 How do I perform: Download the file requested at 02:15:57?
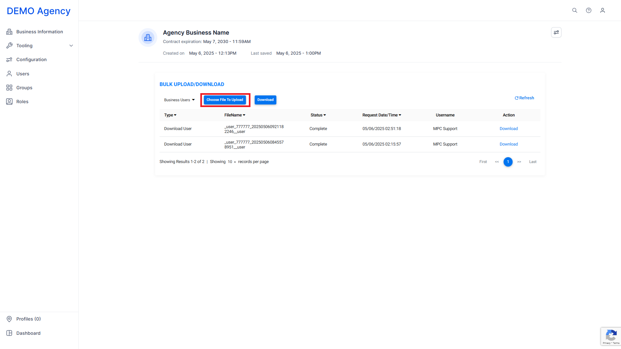pyautogui.click(x=509, y=144)
